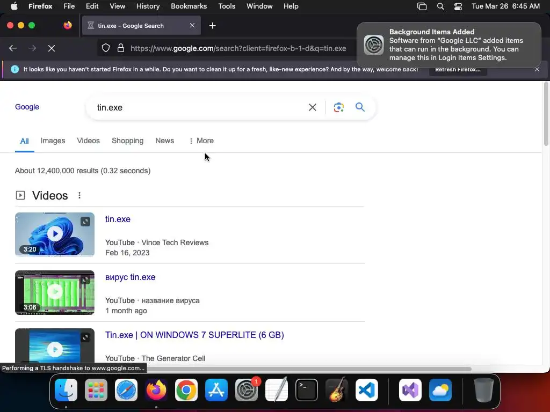Submit search with the magnifying glass icon

tap(360, 107)
